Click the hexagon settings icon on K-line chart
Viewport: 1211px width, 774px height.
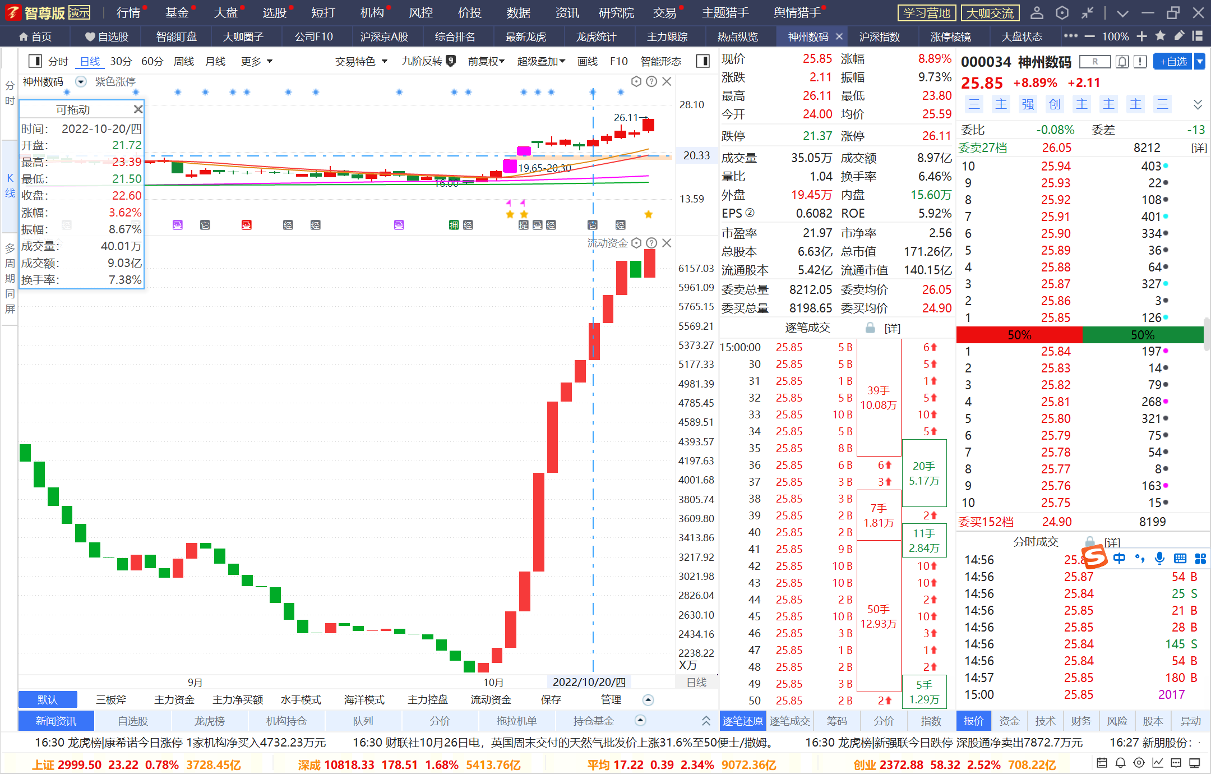tap(636, 82)
